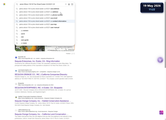Click the purple rewards icon at bottom right

coord(161,112)
